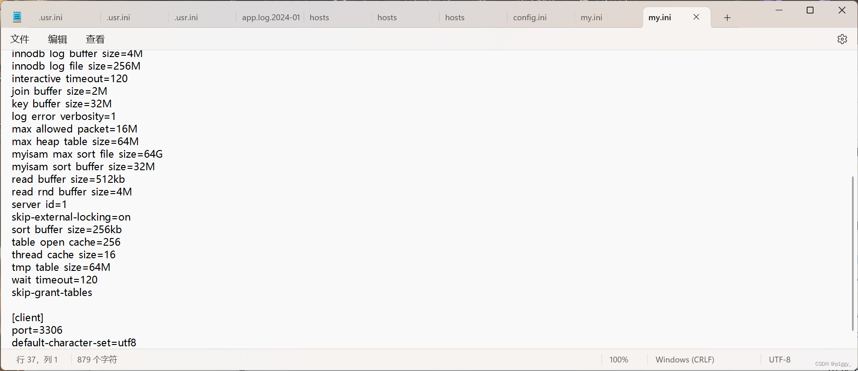Viewport: 858px width, 371px height.
Task: Open the 文件 menu
Action: (20, 39)
